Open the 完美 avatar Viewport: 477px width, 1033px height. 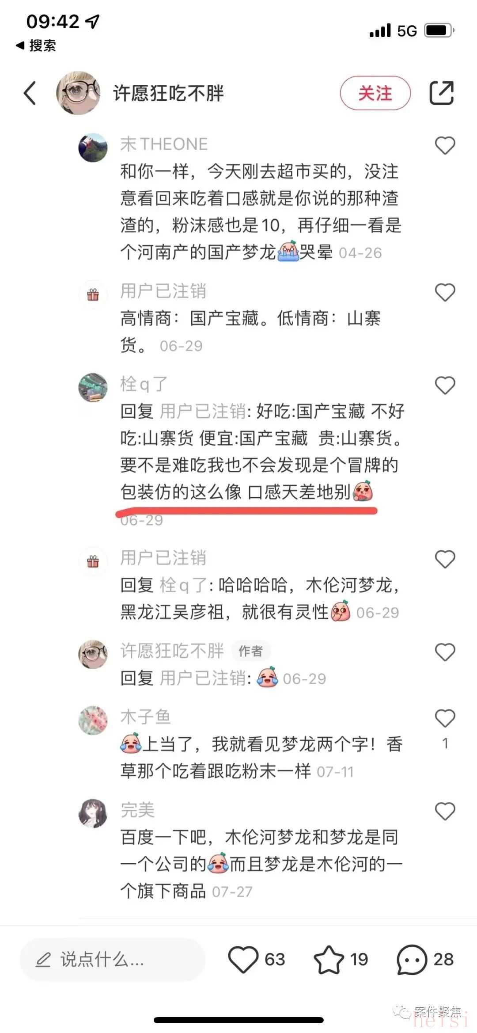point(93,813)
